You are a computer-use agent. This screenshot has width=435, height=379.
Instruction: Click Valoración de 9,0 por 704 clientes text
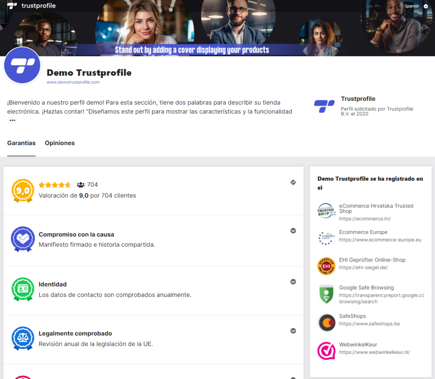(x=88, y=195)
